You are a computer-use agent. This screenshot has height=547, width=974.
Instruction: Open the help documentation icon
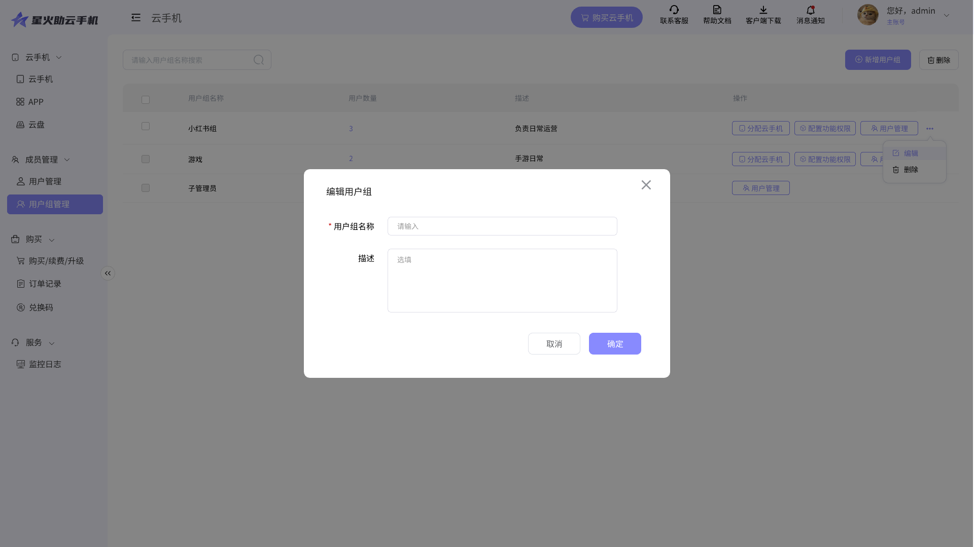[717, 10]
